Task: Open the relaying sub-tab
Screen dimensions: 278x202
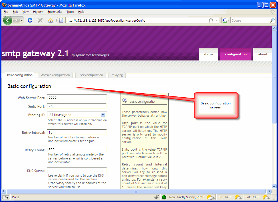Action: (117, 75)
